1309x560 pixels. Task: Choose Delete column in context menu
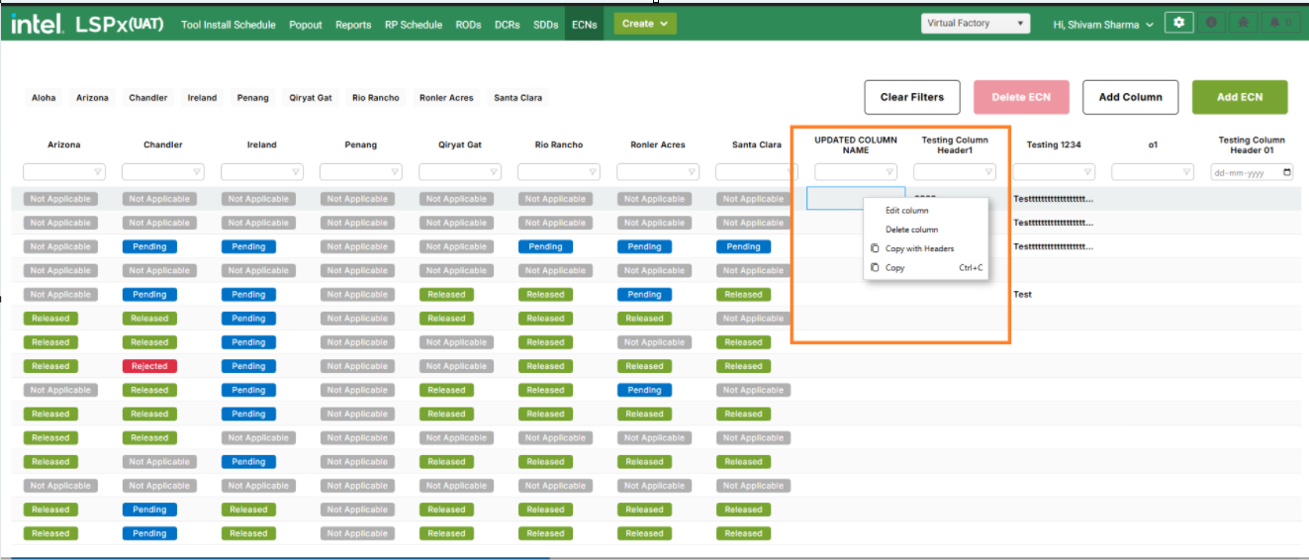coord(911,230)
